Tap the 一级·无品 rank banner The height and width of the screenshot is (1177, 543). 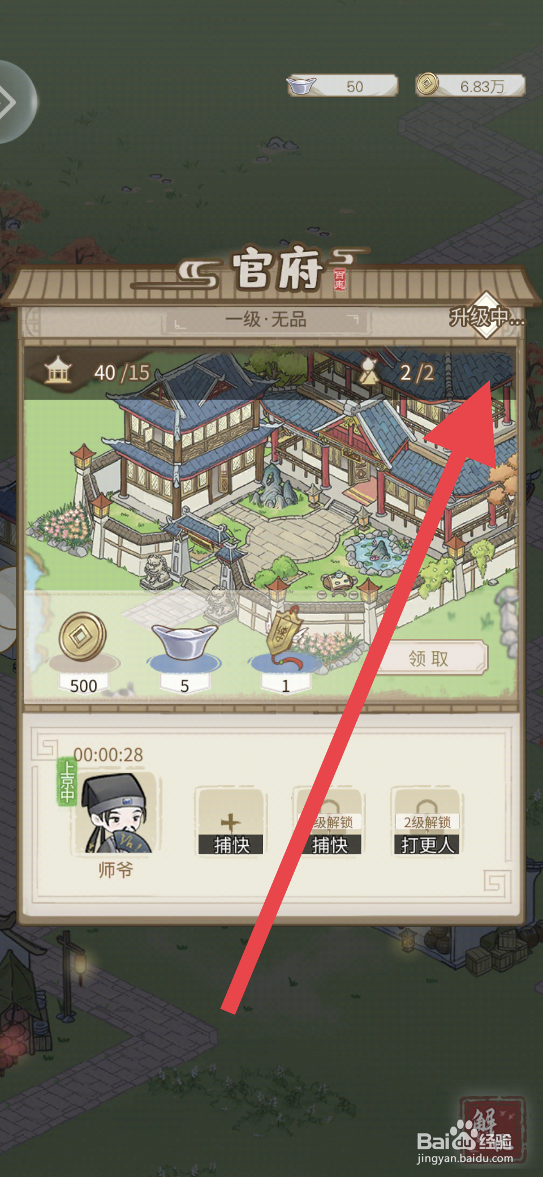(x=266, y=320)
